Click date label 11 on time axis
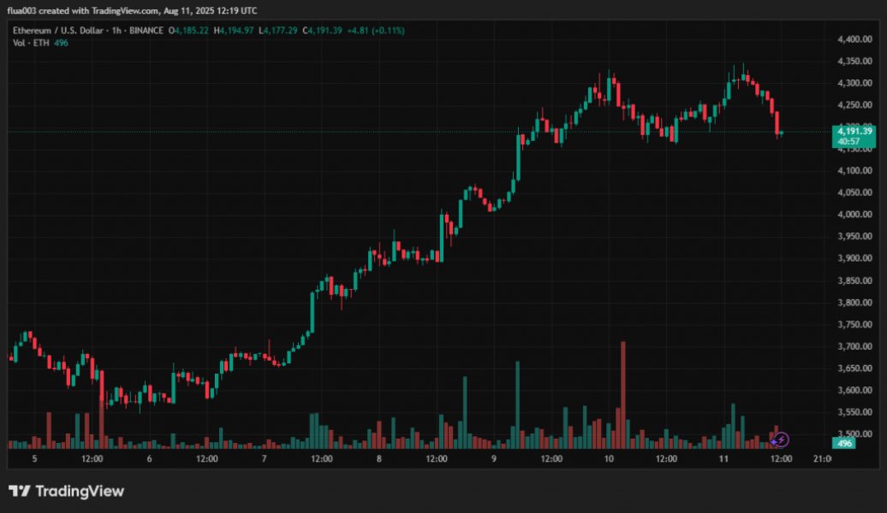The image size is (887, 513). (723, 459)
